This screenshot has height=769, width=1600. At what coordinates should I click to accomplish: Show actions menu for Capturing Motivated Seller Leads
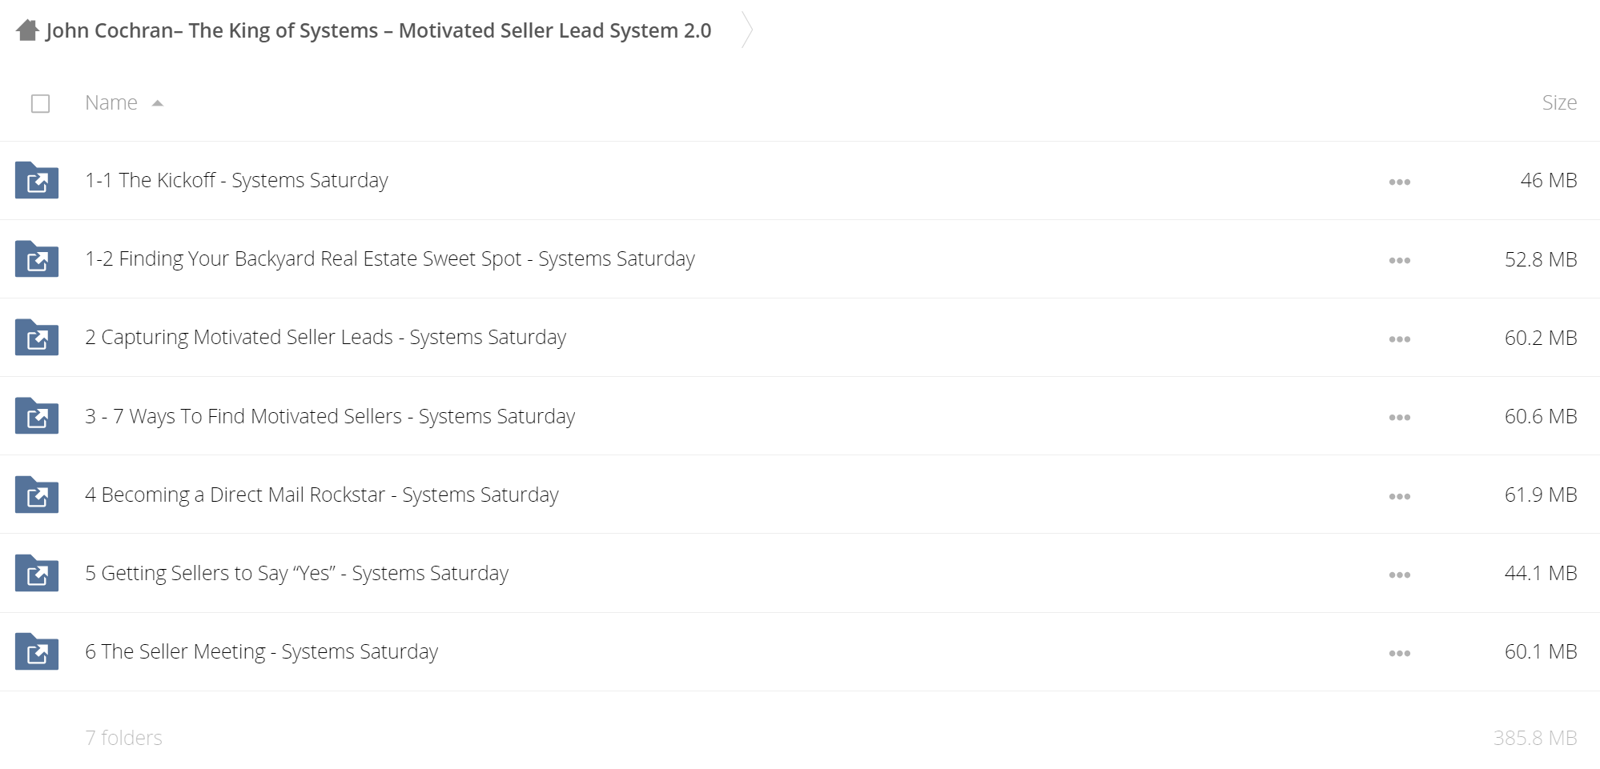pyautogui.click(x=1399, y=338)
